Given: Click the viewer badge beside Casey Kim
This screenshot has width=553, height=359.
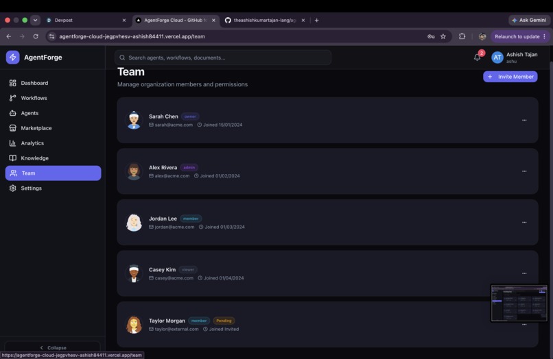Looking at the screenshot, I should click(x=188, y=269).
